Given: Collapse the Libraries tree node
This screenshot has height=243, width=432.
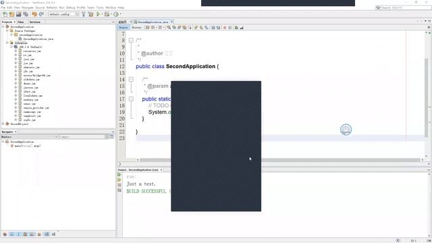Looking at the screenshot, I should click(7, 43).
